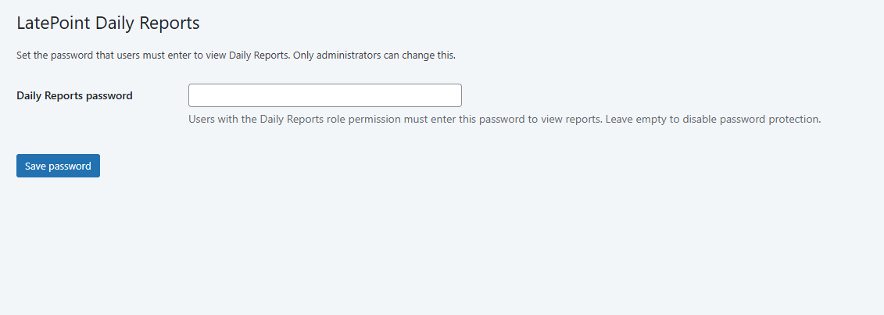Select the bold Daily Reports password label

click(x=74, y=96)
